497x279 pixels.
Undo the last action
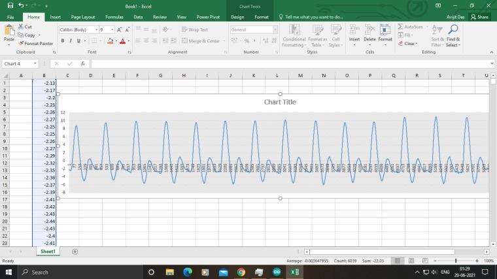(21, 5)
